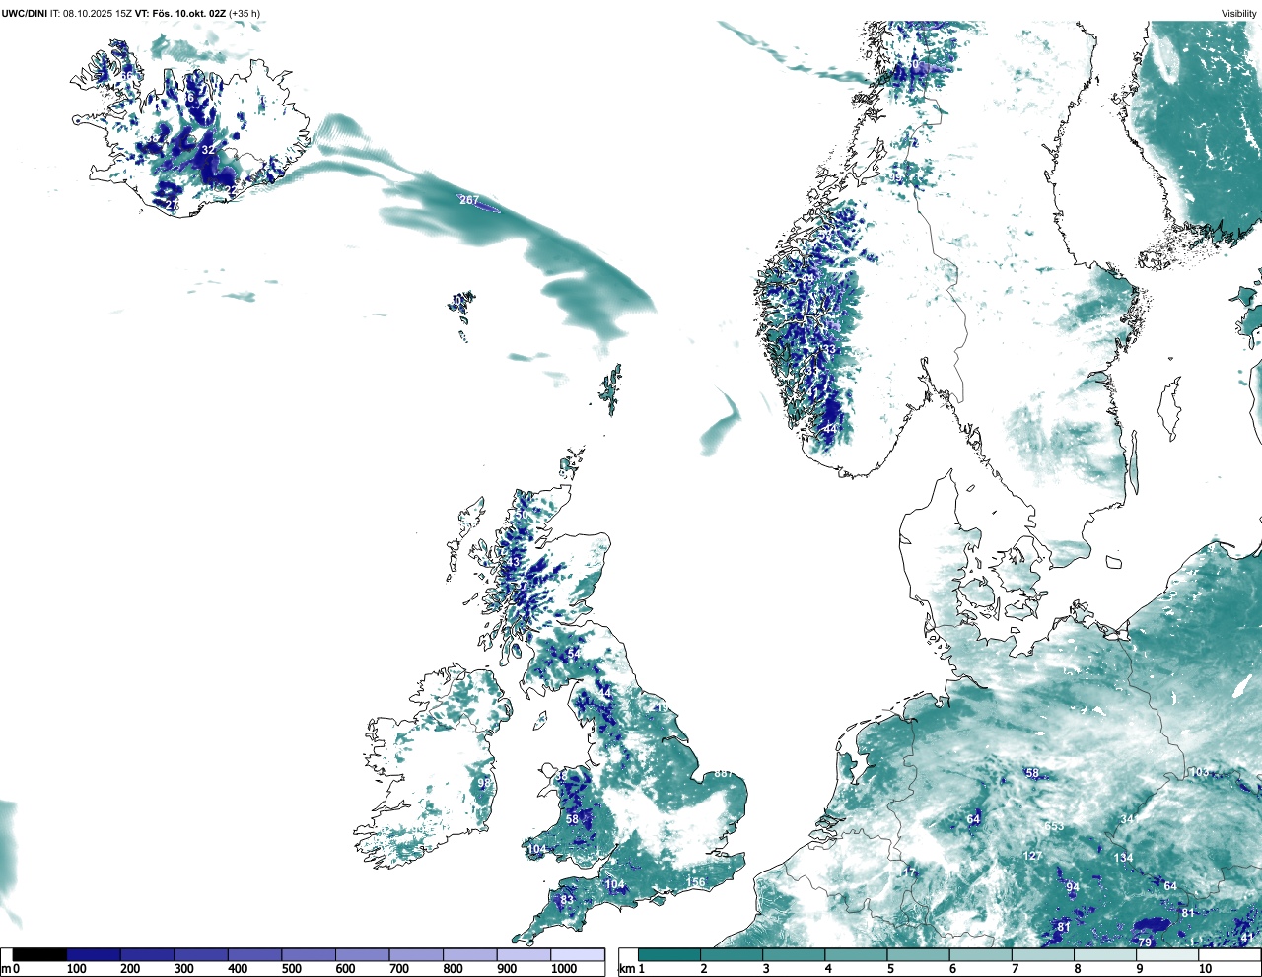Click valid time 'Fös. 10.okt. 02Z'
The width and height of the screenshot is (1262, 977).
(189, 14)
